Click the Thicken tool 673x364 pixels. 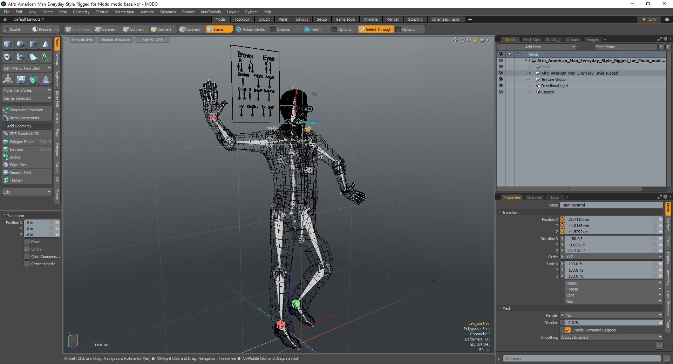coord(27,180)
